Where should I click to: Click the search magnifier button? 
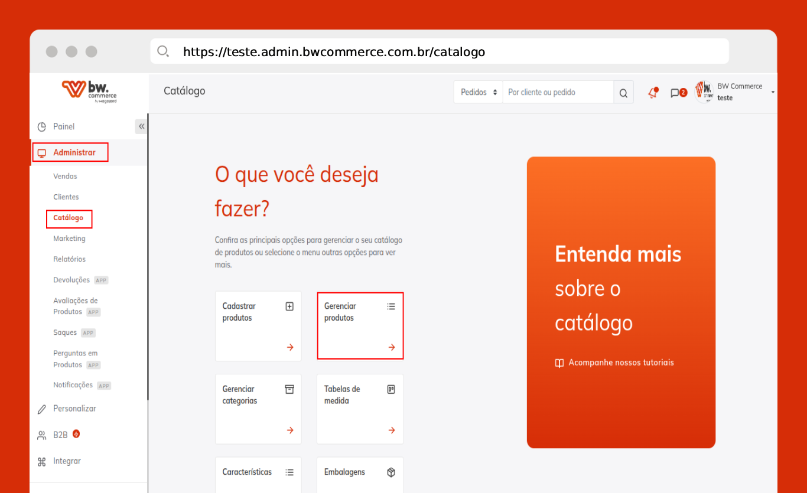point(623,93)
